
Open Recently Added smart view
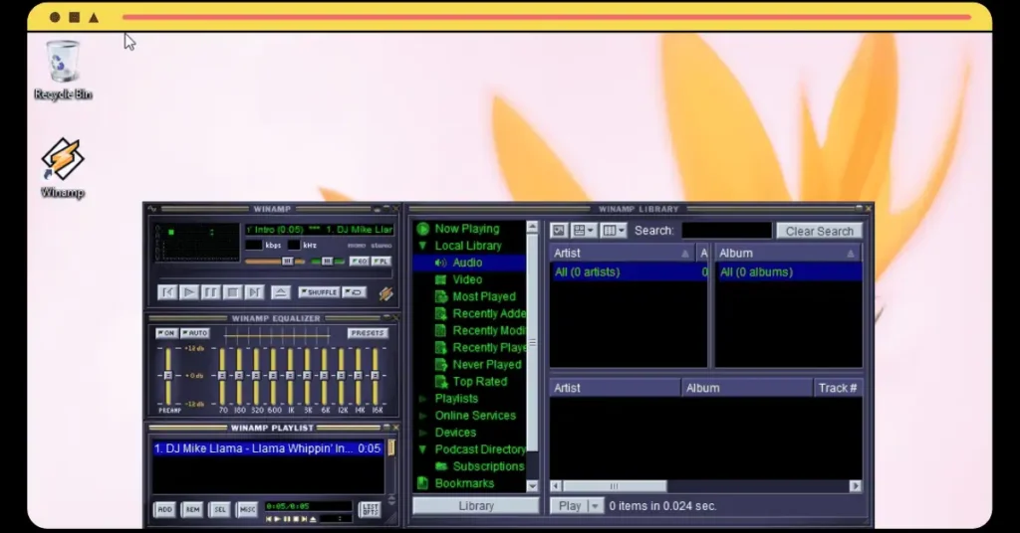[x=489, y=313]
